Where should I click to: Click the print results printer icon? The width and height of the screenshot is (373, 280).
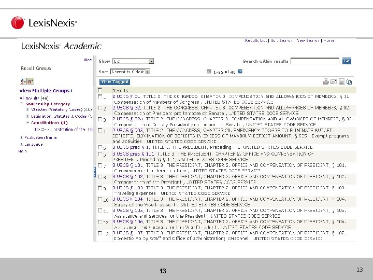click(x=326, y=82)
